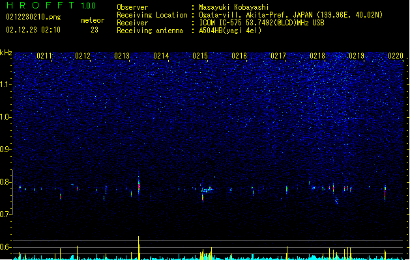Click the red echo streak near 0220
The image size is (410, 260).
tap(385, 193)
